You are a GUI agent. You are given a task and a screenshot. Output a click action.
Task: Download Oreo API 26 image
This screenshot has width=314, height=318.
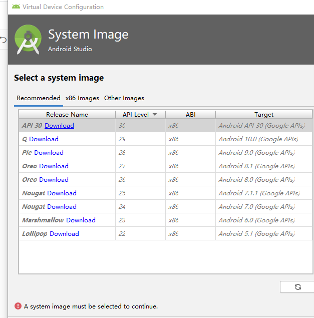pos(54,180)
